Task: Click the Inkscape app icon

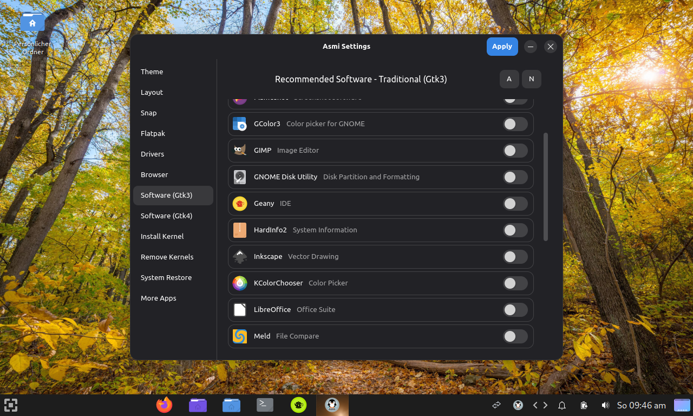Action: tap(240, 256)
